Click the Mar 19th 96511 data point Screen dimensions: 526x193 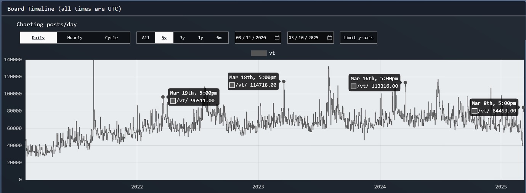click(x=163, y=97)
